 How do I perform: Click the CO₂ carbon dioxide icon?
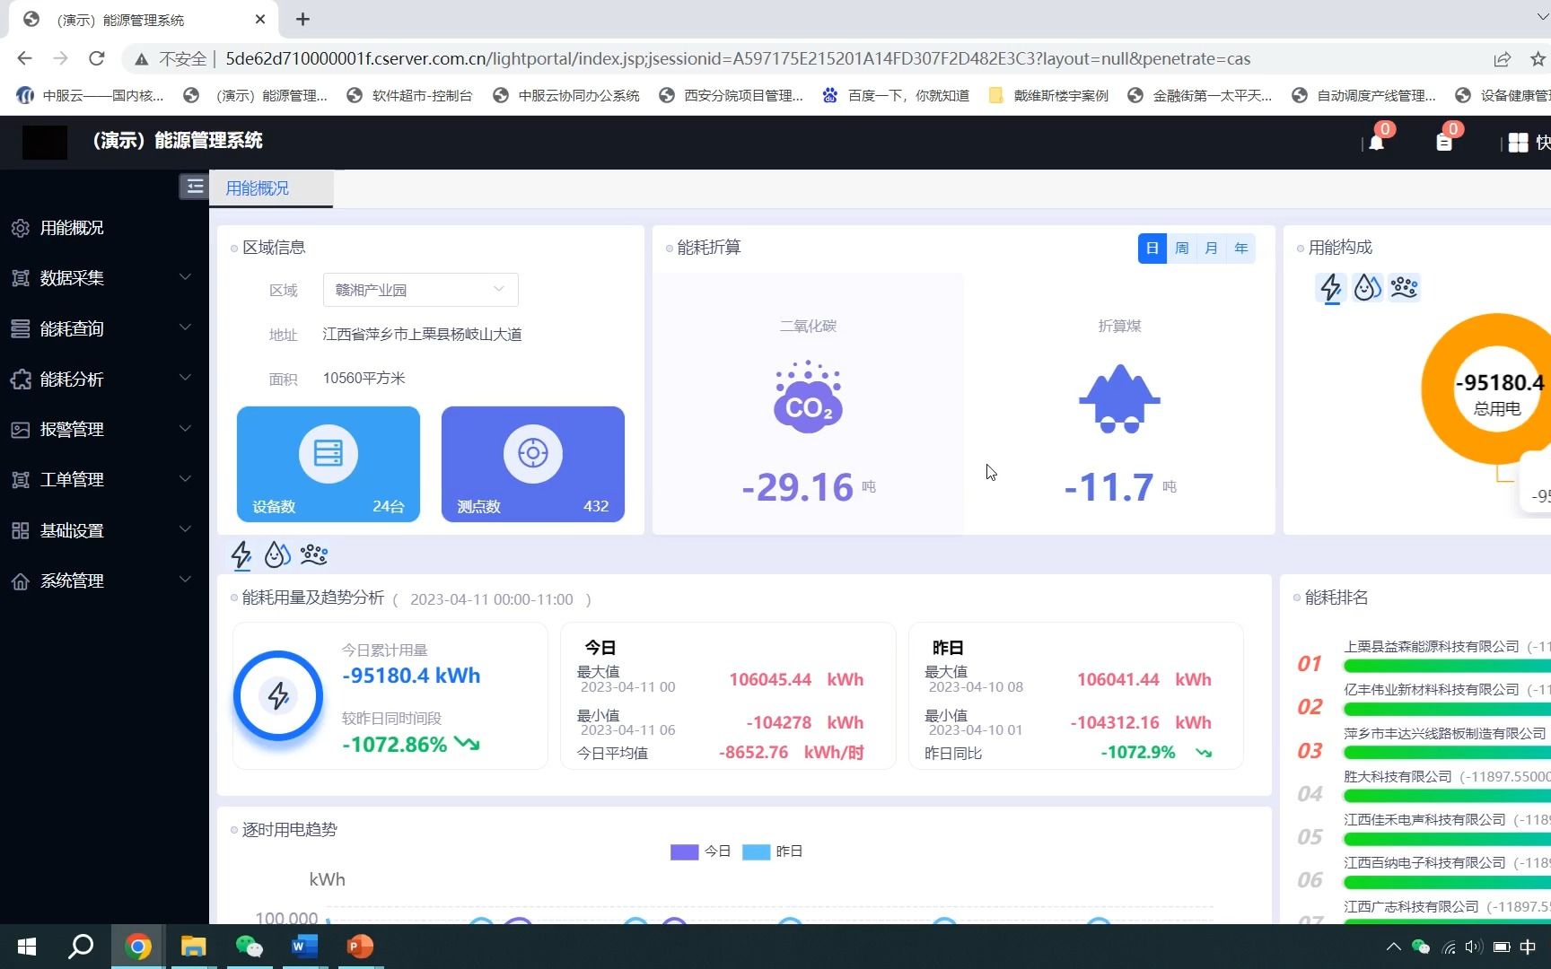click(x=808, y=397)
